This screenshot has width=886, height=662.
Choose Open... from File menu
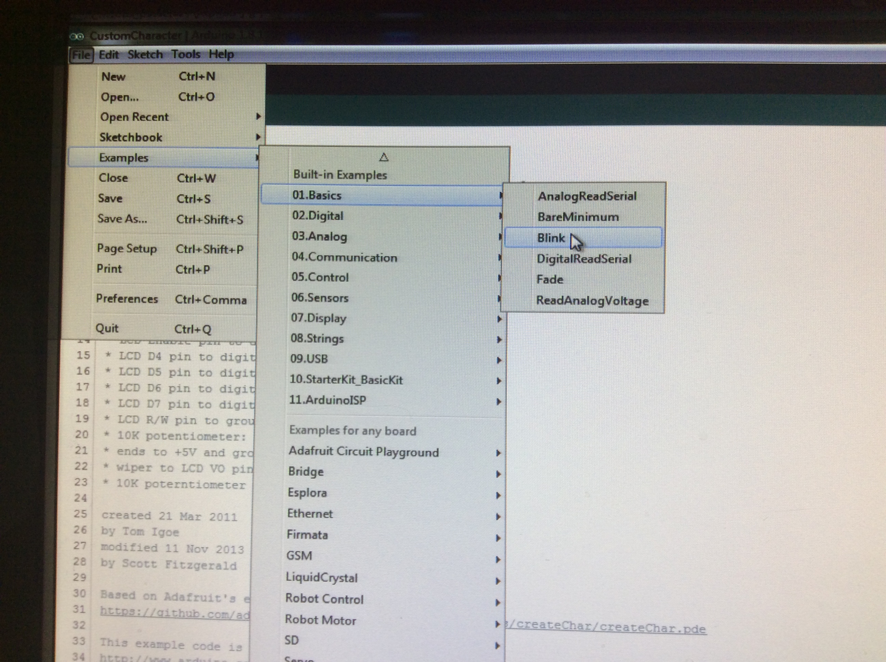[166, 96]
